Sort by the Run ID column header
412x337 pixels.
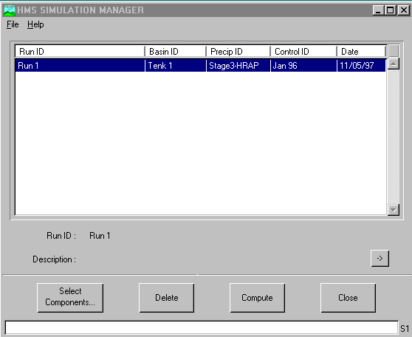pyautogui.click(x=80, y=51)
